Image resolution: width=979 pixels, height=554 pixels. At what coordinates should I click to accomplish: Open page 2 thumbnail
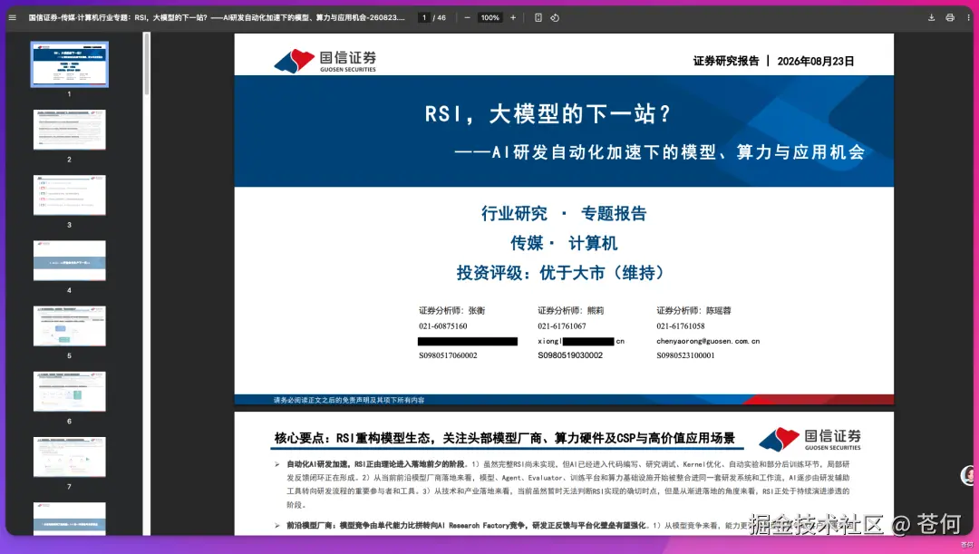pyautogui.click(x=69, y=130)
